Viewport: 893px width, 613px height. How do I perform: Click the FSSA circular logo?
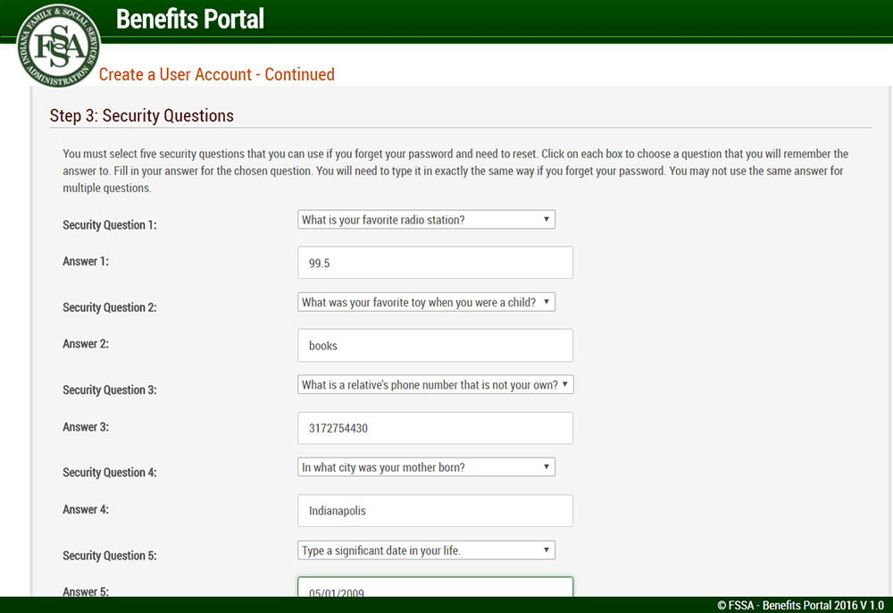click(x=59, y=46)
